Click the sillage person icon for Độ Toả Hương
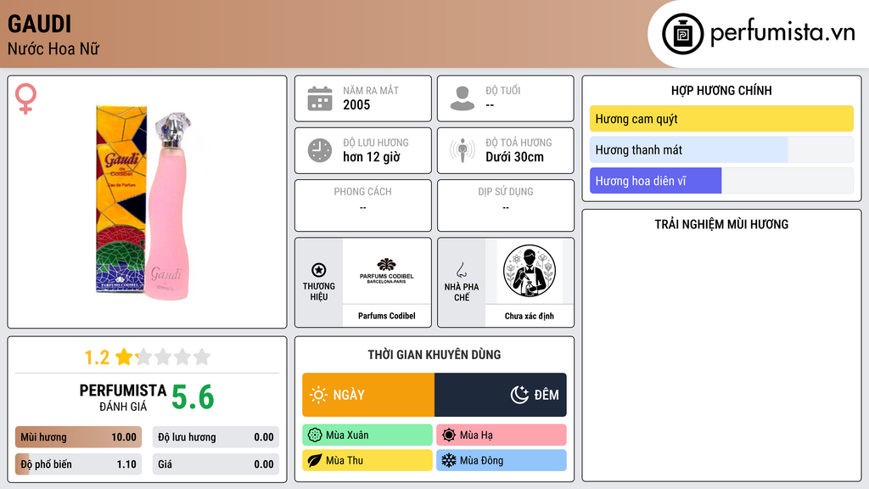 (463, 150)
